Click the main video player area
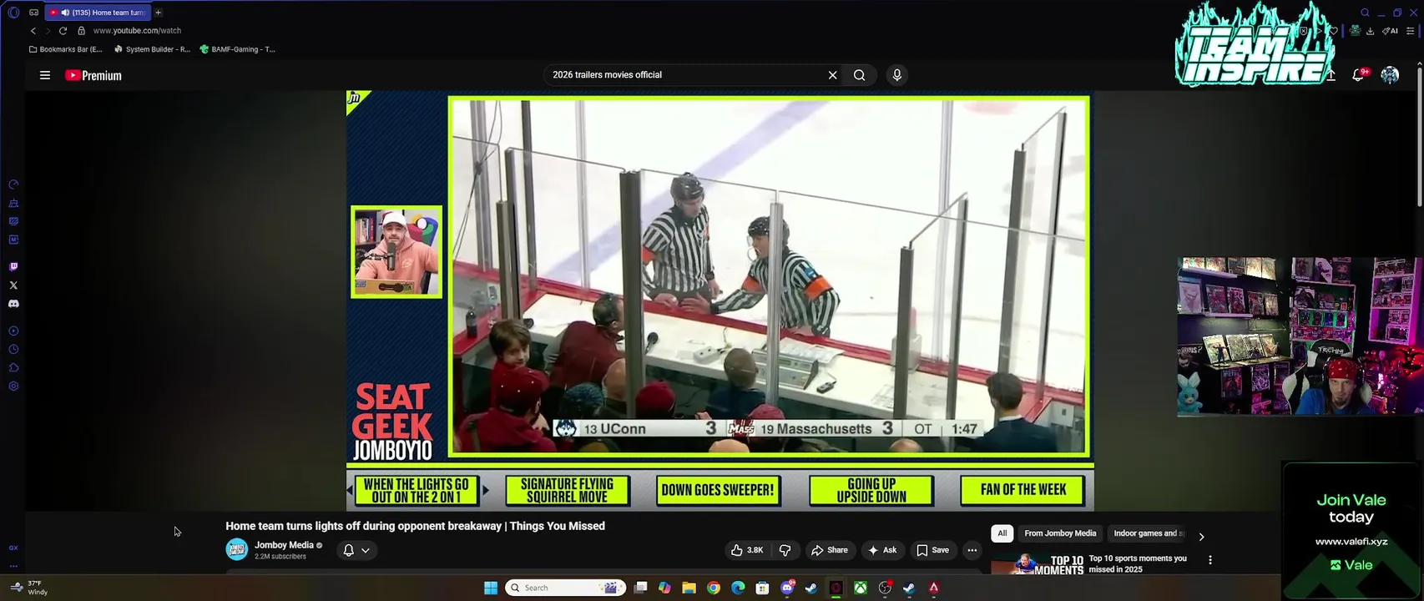This screenshot has width=1424, height=601. tap(720, 300)
